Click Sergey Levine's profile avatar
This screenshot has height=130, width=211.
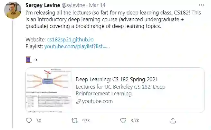click(13, 10)
